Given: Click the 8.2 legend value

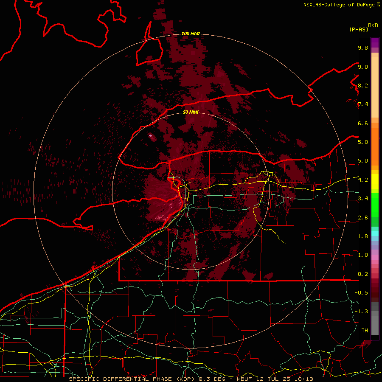Looking at the screenshot, I should (x=363, y=85).
